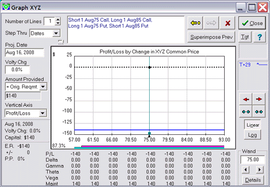270x187 pixels.
Task: Click the Vega row label
Action: [x=52, y=178]
